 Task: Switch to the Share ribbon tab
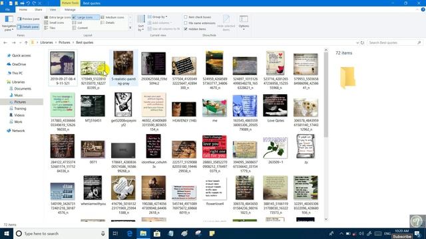[39, 9]
